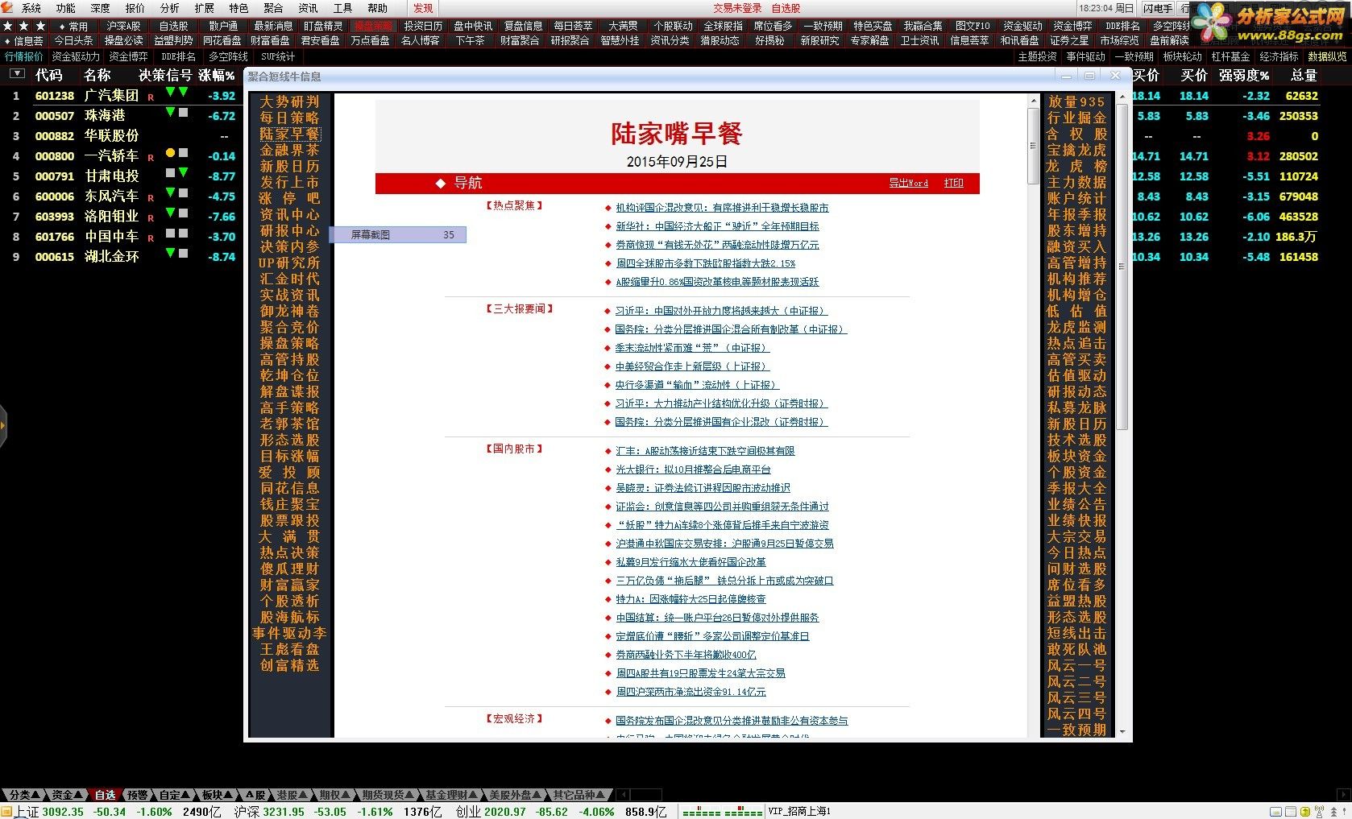Click the VIP_招商上海1 server status
The image size is (1352, 819).
click(799, 812)
